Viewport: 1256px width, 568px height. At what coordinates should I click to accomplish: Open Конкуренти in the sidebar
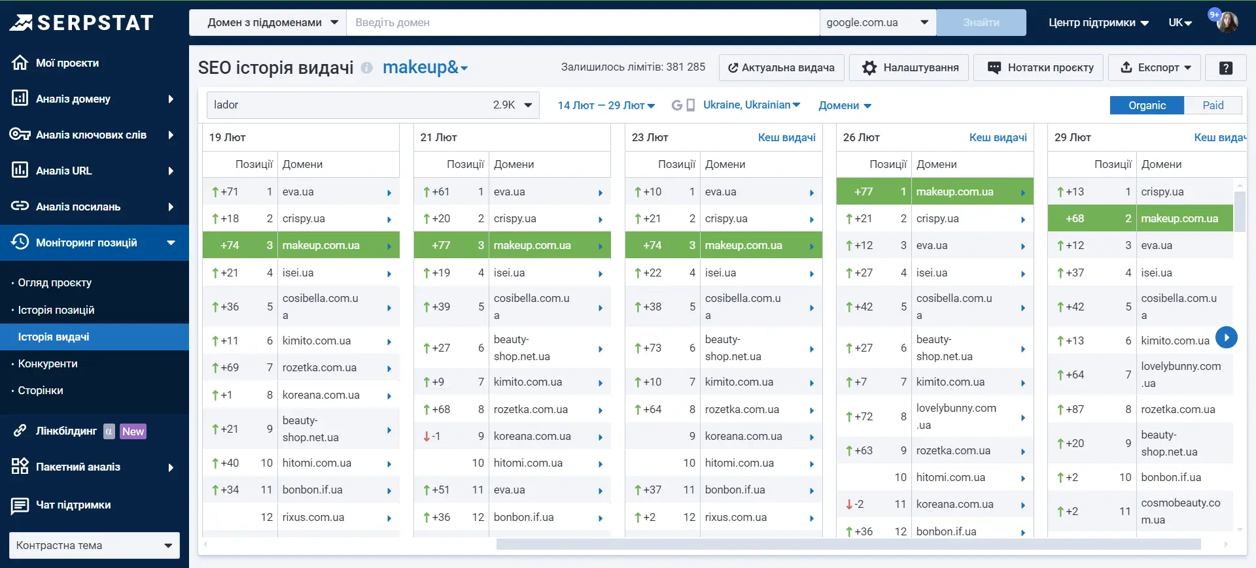[48, 363]
